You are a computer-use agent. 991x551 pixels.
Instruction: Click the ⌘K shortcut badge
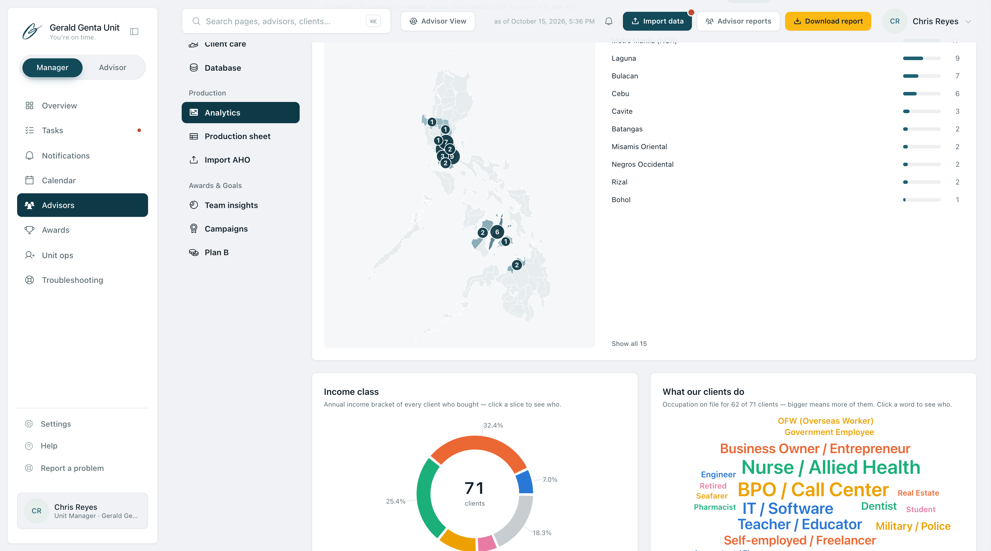[x=373, y=21]
